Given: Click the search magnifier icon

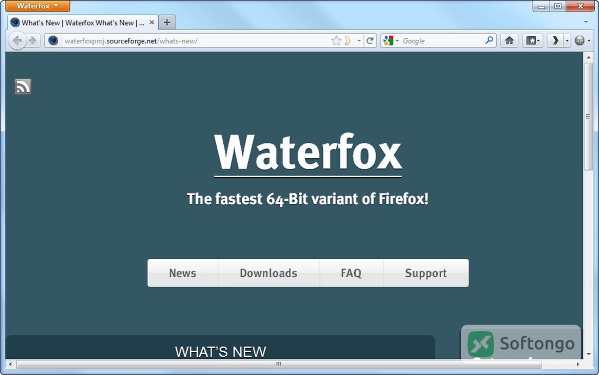Looking at the screenshot, I should 489,40.
